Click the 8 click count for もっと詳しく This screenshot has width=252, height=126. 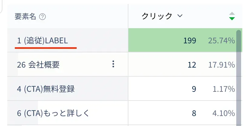pos(194,113)
